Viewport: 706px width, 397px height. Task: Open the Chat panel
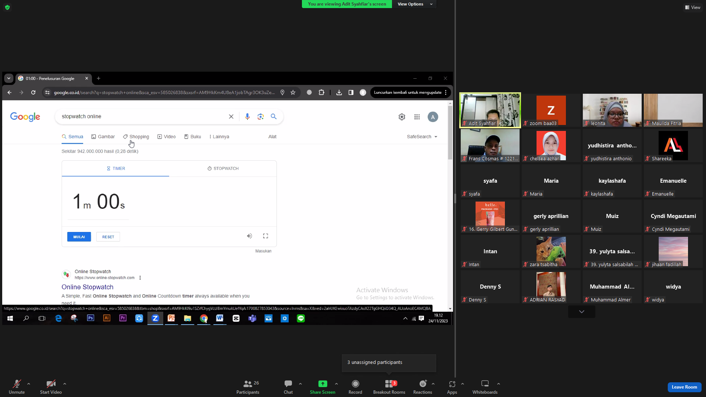click(x=288, y=387)
